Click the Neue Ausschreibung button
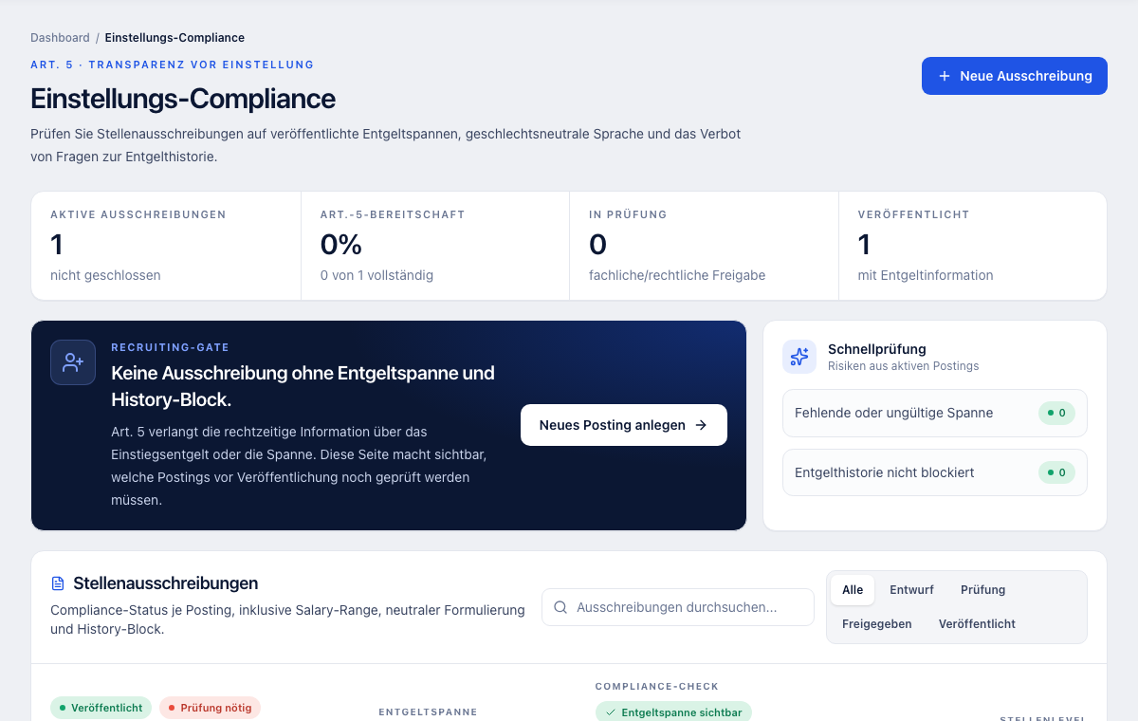The width and height of the screenshot is (1138, 721). click(1015, 76)
